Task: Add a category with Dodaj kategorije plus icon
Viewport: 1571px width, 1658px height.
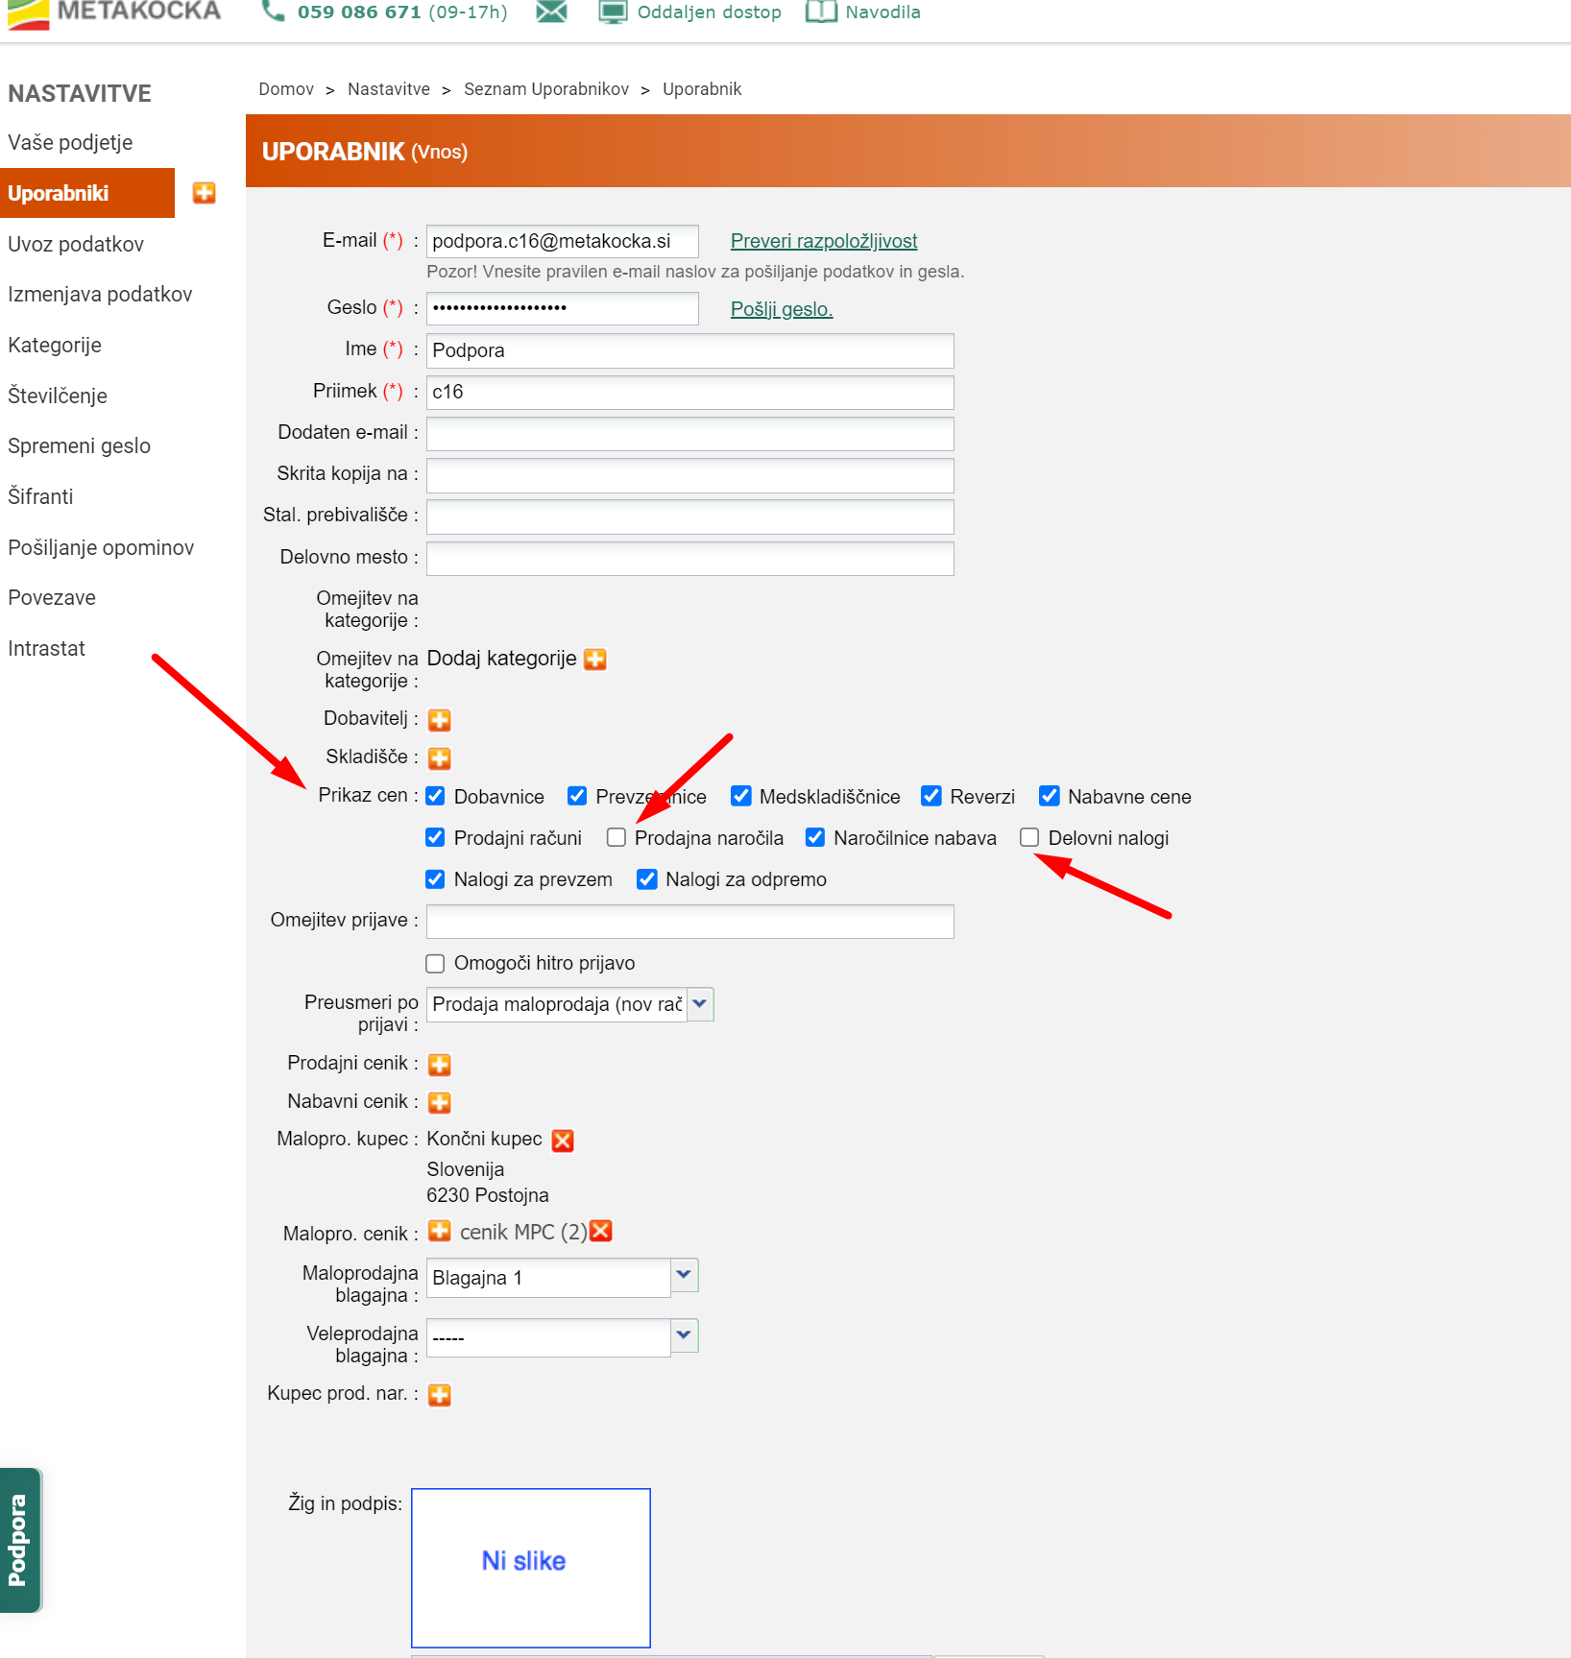Action: 595,660
